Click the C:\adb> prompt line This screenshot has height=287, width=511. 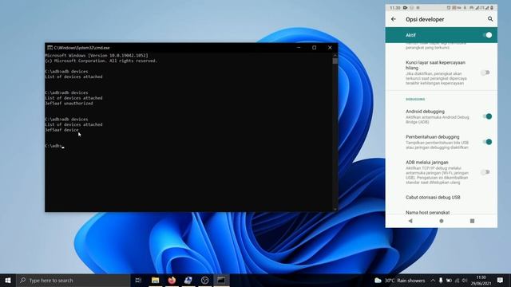coord(54,146)
